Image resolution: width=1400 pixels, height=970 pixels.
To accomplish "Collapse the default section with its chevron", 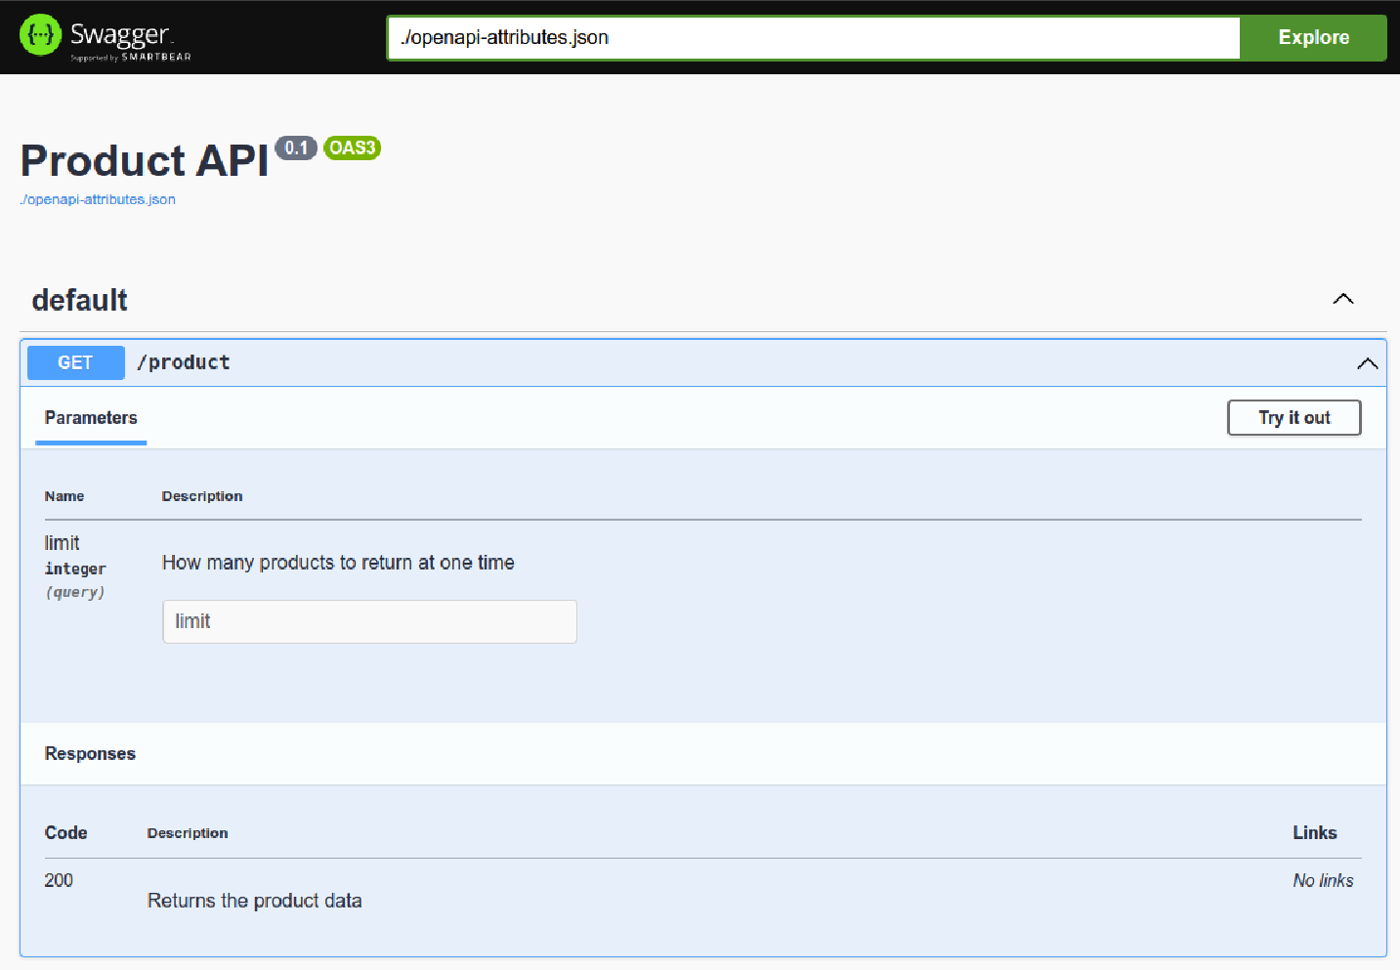I will [x=1343, y=299].
